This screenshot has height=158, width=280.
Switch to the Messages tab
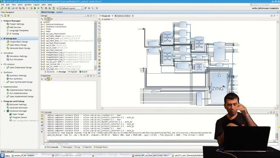pyautogui.click(x=66, y=147)
